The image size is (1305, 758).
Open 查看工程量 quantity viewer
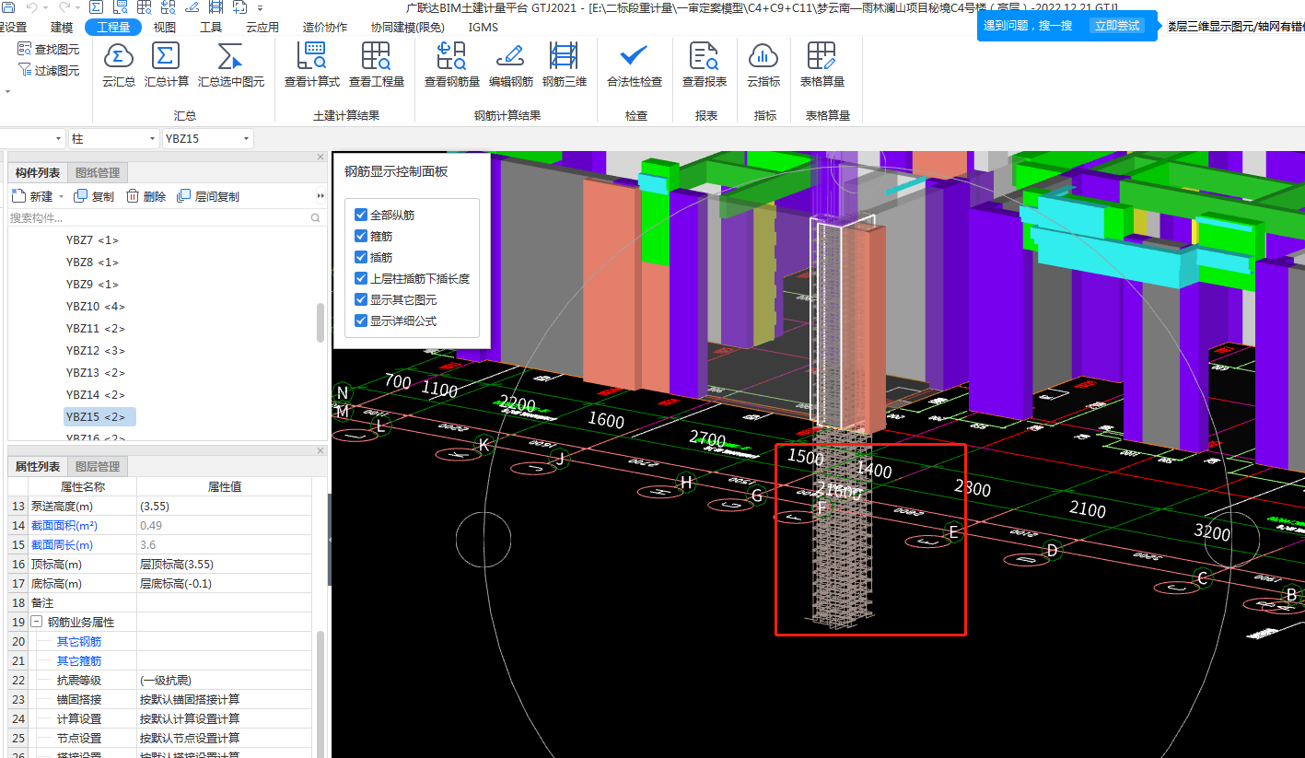(376, 64)
